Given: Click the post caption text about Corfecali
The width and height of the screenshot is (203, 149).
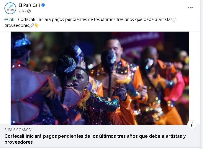Looking at the screenshot, I should click(90, 22).
